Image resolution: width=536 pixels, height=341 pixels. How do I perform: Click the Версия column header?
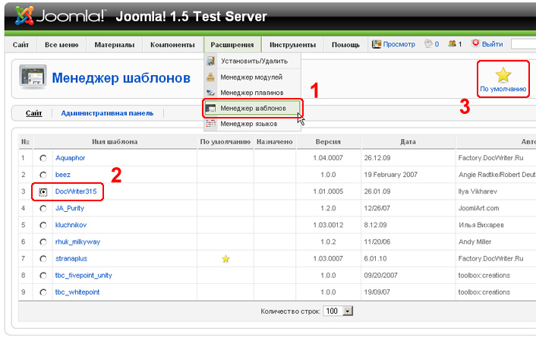[328, 141]
